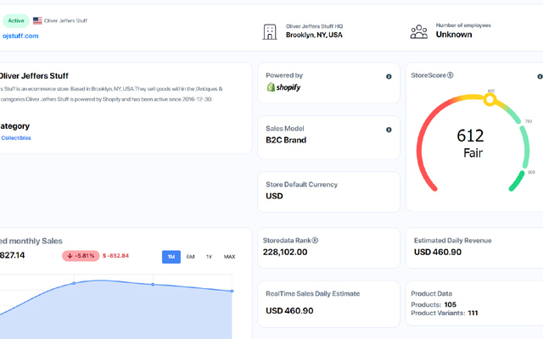Click the employees group icon
This screenshot has height=339, width=543.
[419, 31]
